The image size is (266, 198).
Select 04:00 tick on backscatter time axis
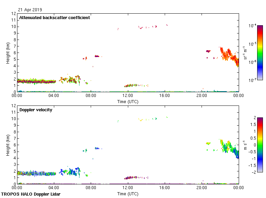[54, 96]
